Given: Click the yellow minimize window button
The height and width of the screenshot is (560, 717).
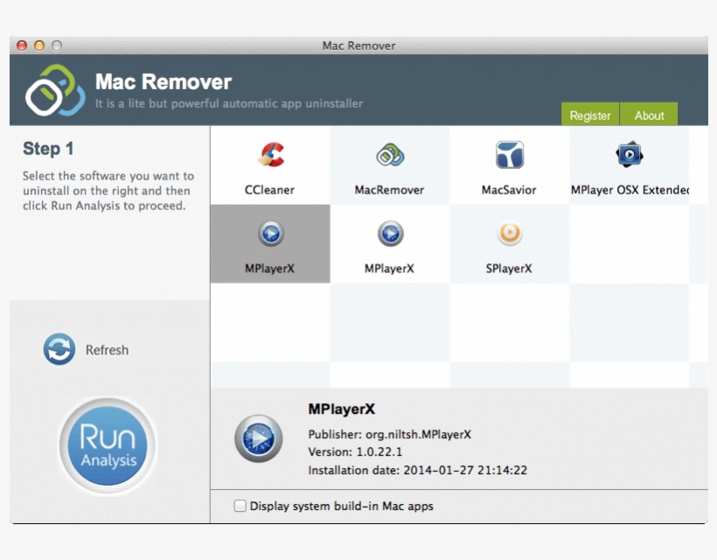Looking at the screenshot, I should pyautogui.click(x=39, y=45).
